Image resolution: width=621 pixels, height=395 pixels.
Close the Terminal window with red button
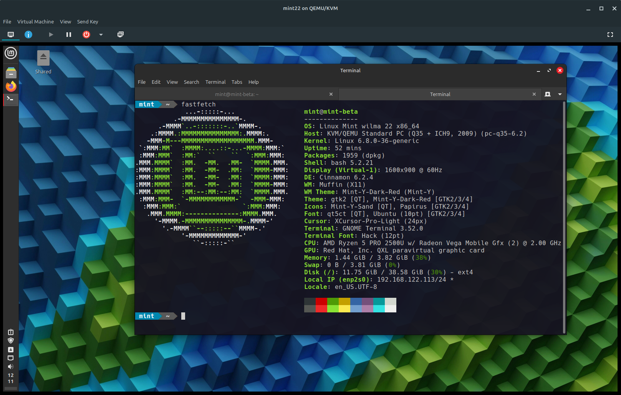click(560, 70)
